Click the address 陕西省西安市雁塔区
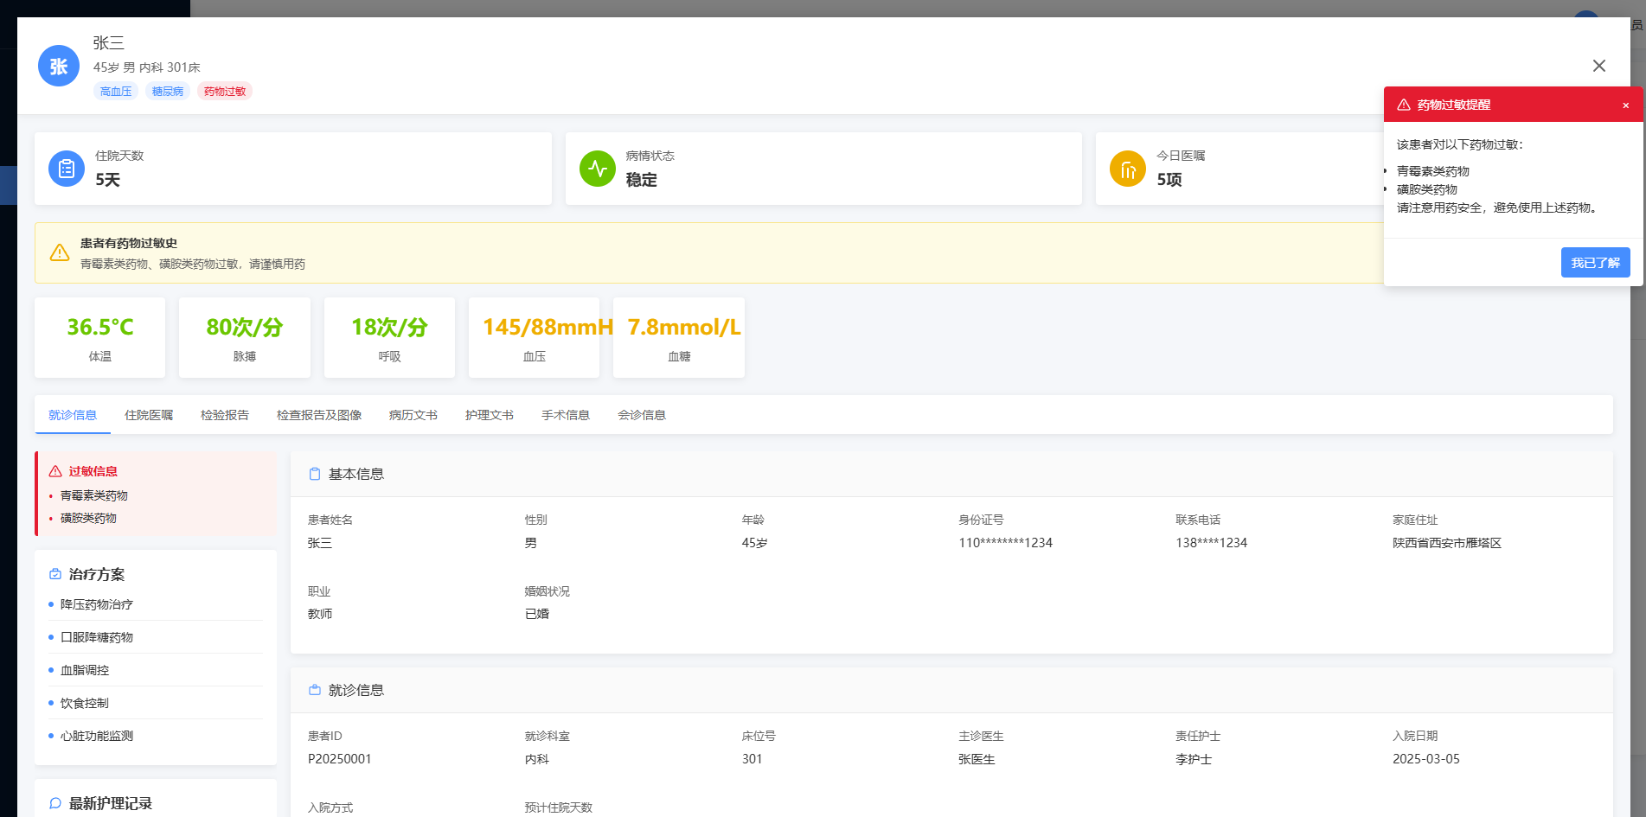 point(1447,543)
